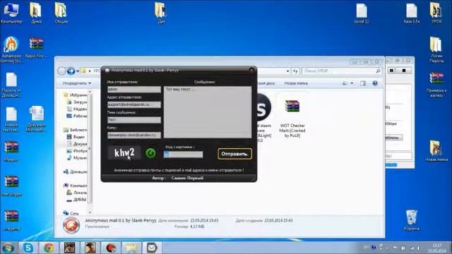The image size is (452, 254).
Task: Click the khw2 captcha image
Action: pyautogui.click(x=124, y=152)
